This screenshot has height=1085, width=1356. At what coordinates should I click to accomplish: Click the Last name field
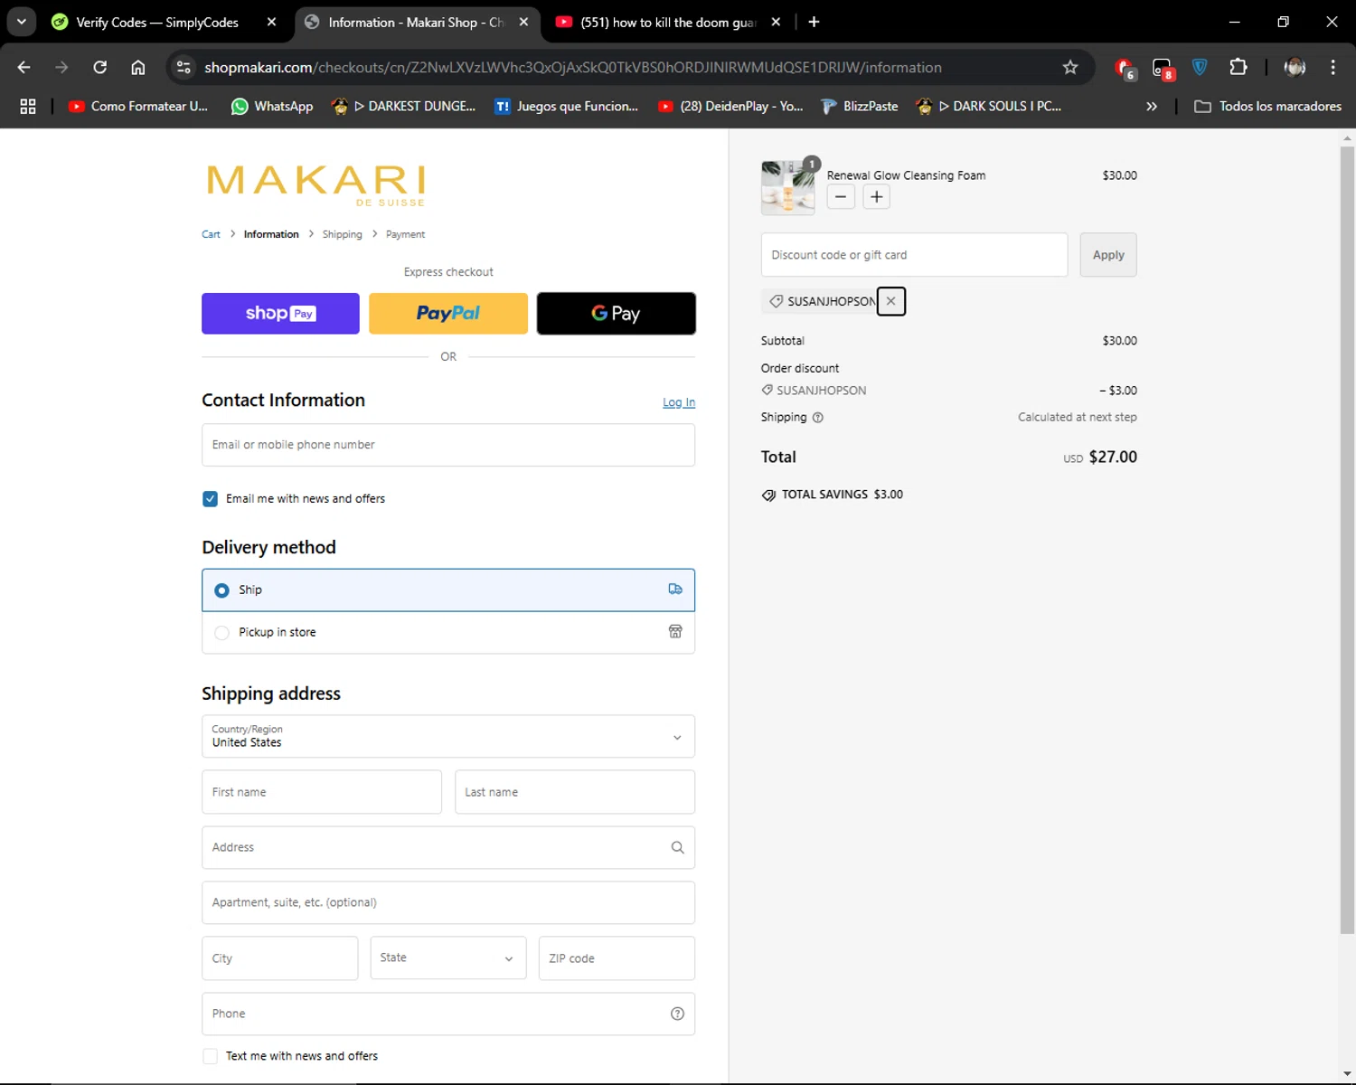pyautogui.click(x=575, y=792)
